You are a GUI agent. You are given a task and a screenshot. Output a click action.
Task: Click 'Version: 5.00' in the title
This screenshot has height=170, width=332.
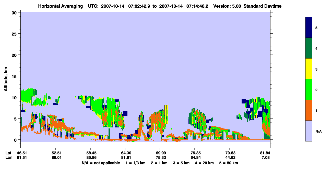227,6
